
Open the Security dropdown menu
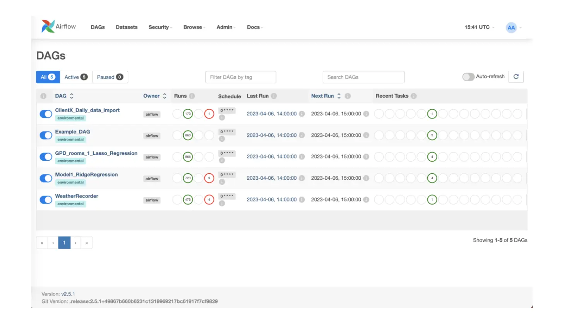coord(160,27)
